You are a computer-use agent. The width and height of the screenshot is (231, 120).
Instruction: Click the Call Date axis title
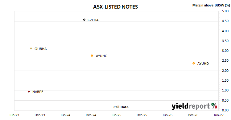[121, 107]
